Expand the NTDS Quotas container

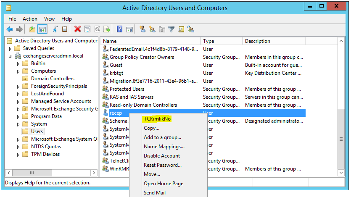coord(18,147)
